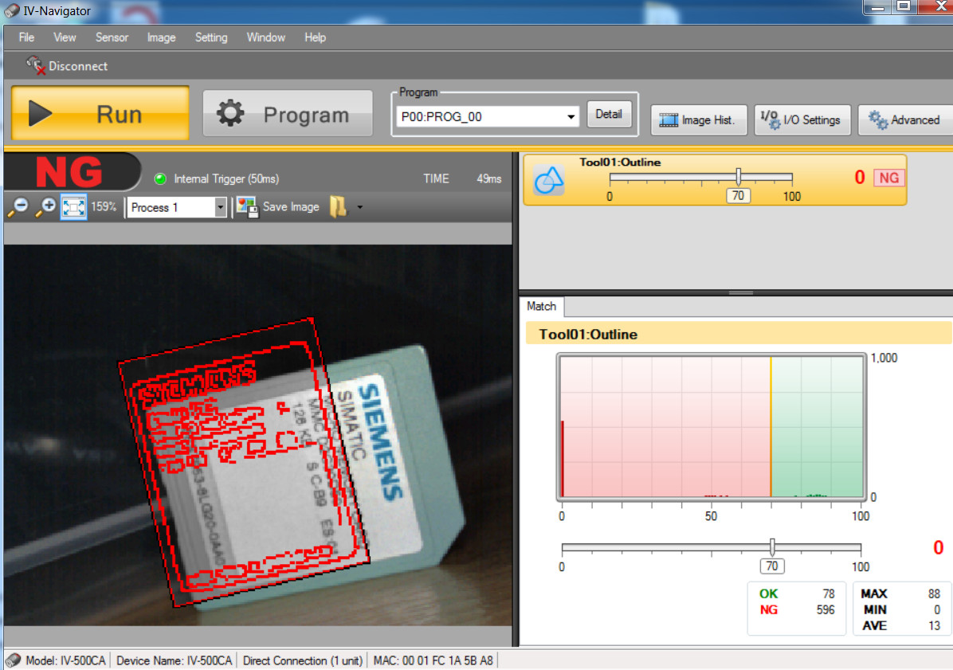This screenshot has width=953, height=670.
Task: Open Image Hist. viewer
Action: click(698, 120)
